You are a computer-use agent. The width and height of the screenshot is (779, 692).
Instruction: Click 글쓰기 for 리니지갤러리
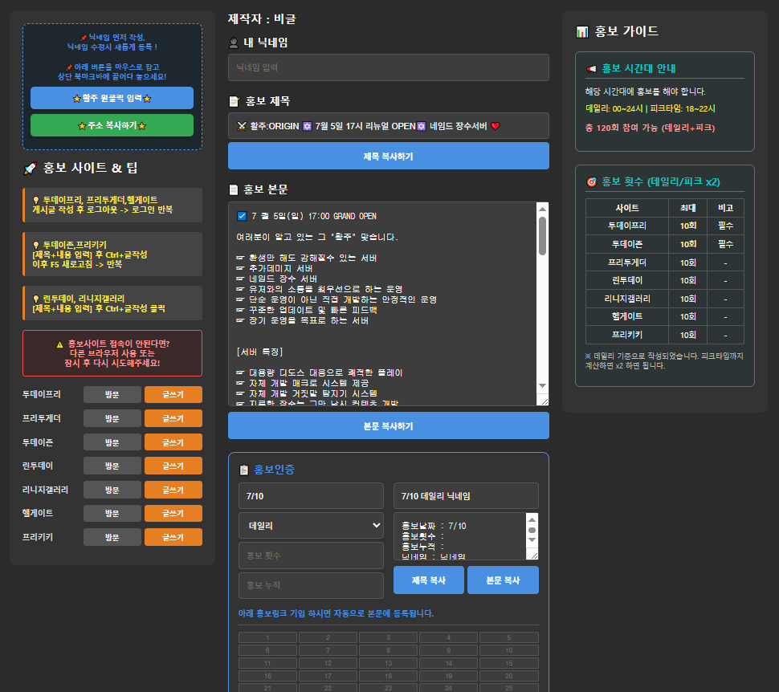click(x=173, y=490)
